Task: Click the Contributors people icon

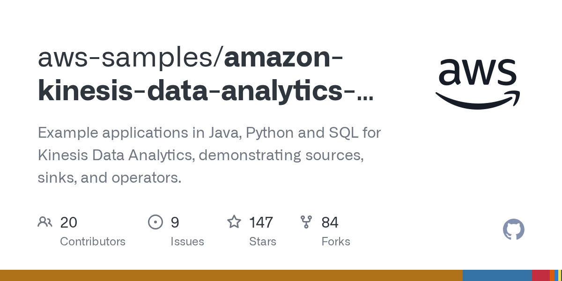Action: pyautogui.click(x=44, y=222)
